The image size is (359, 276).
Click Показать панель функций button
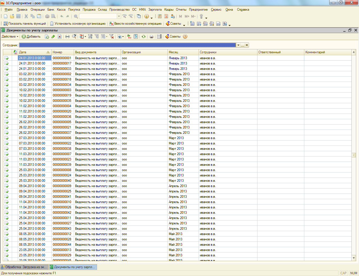(x=25, y=24)
